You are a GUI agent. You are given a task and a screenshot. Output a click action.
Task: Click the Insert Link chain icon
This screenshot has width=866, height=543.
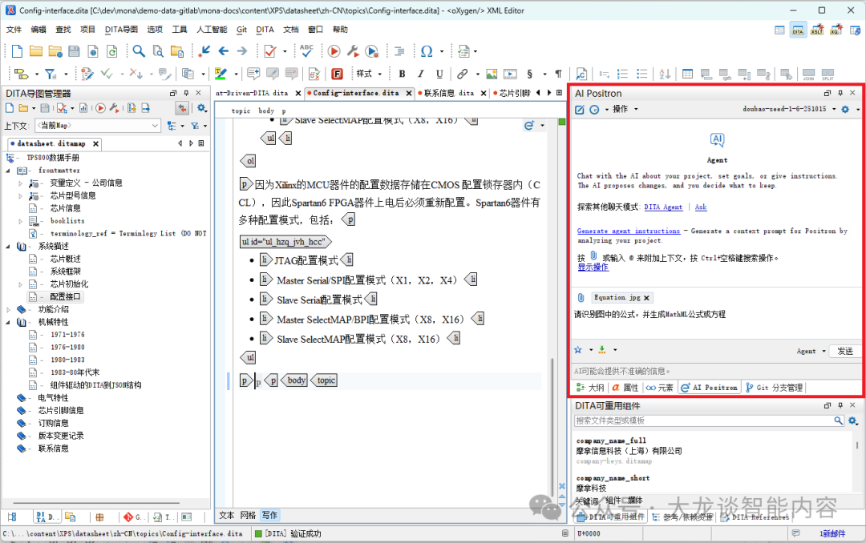[x=463, y=74]
